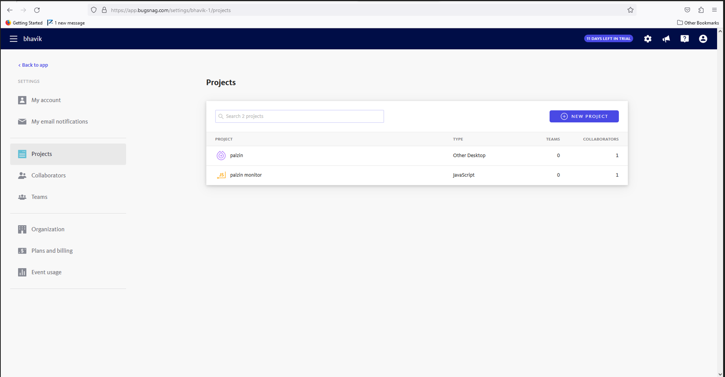Viewport: 725px width, 377px height.
Task: Save page to Pocket icon
Action: [x=687, y=10]
